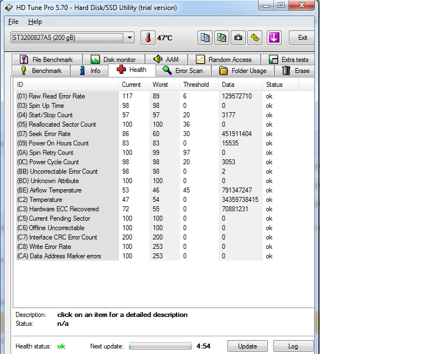Viewport: 425px width, 354px height.
Task: Open the File menu
Action: coord(13,22)
